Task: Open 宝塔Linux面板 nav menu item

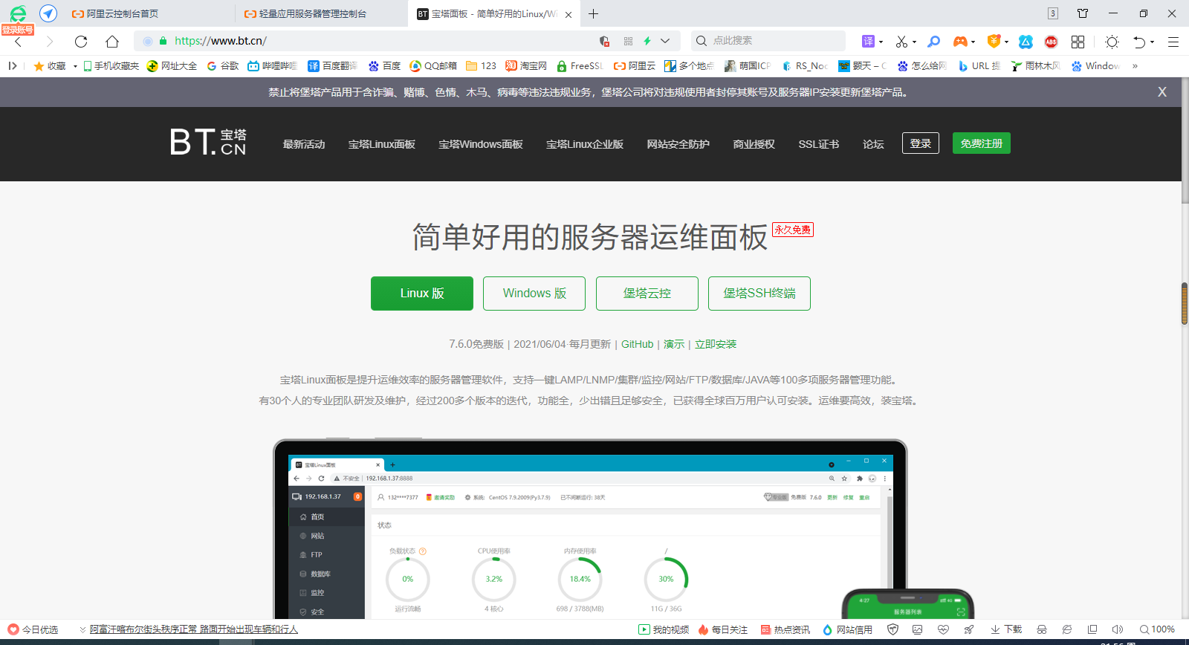Action: [x=382, y=144]
